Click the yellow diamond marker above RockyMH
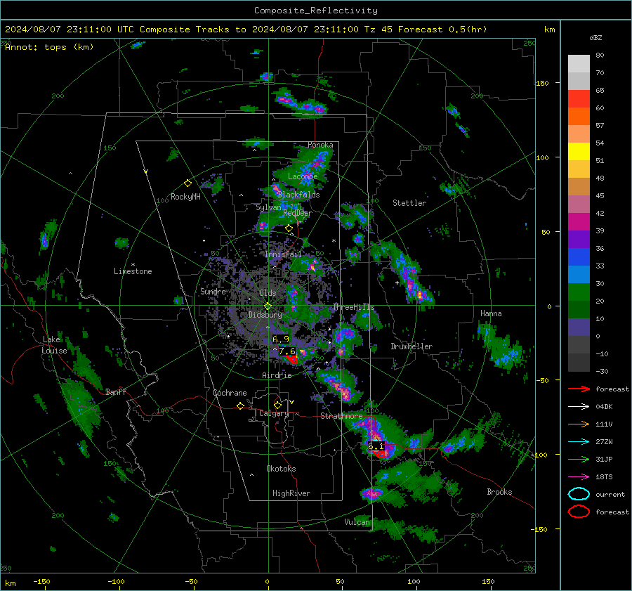632x591 pixels. 187,183
